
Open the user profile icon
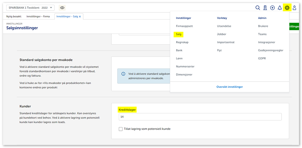point(294,8)
